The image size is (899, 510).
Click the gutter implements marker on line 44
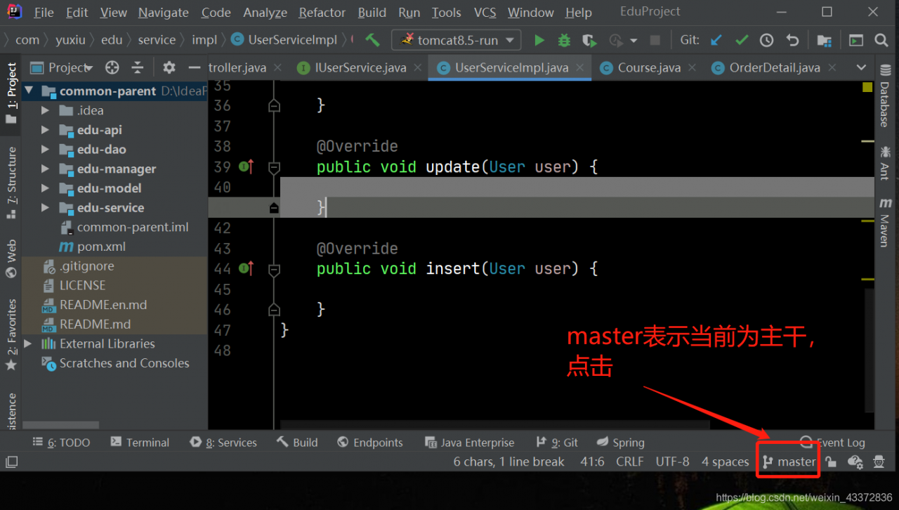click(246, 268)
